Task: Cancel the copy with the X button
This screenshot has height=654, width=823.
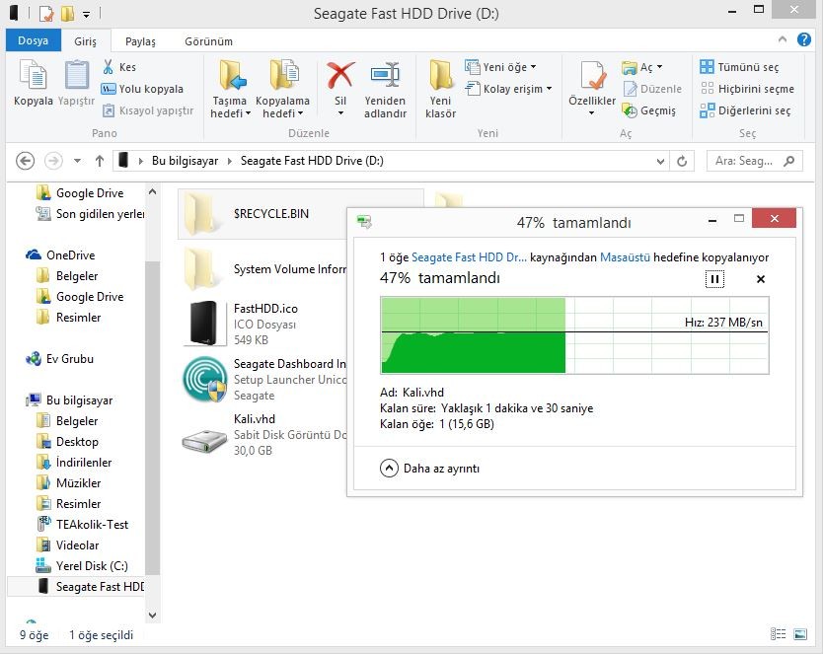Action: pyautogui.click(x=761, y=279)
